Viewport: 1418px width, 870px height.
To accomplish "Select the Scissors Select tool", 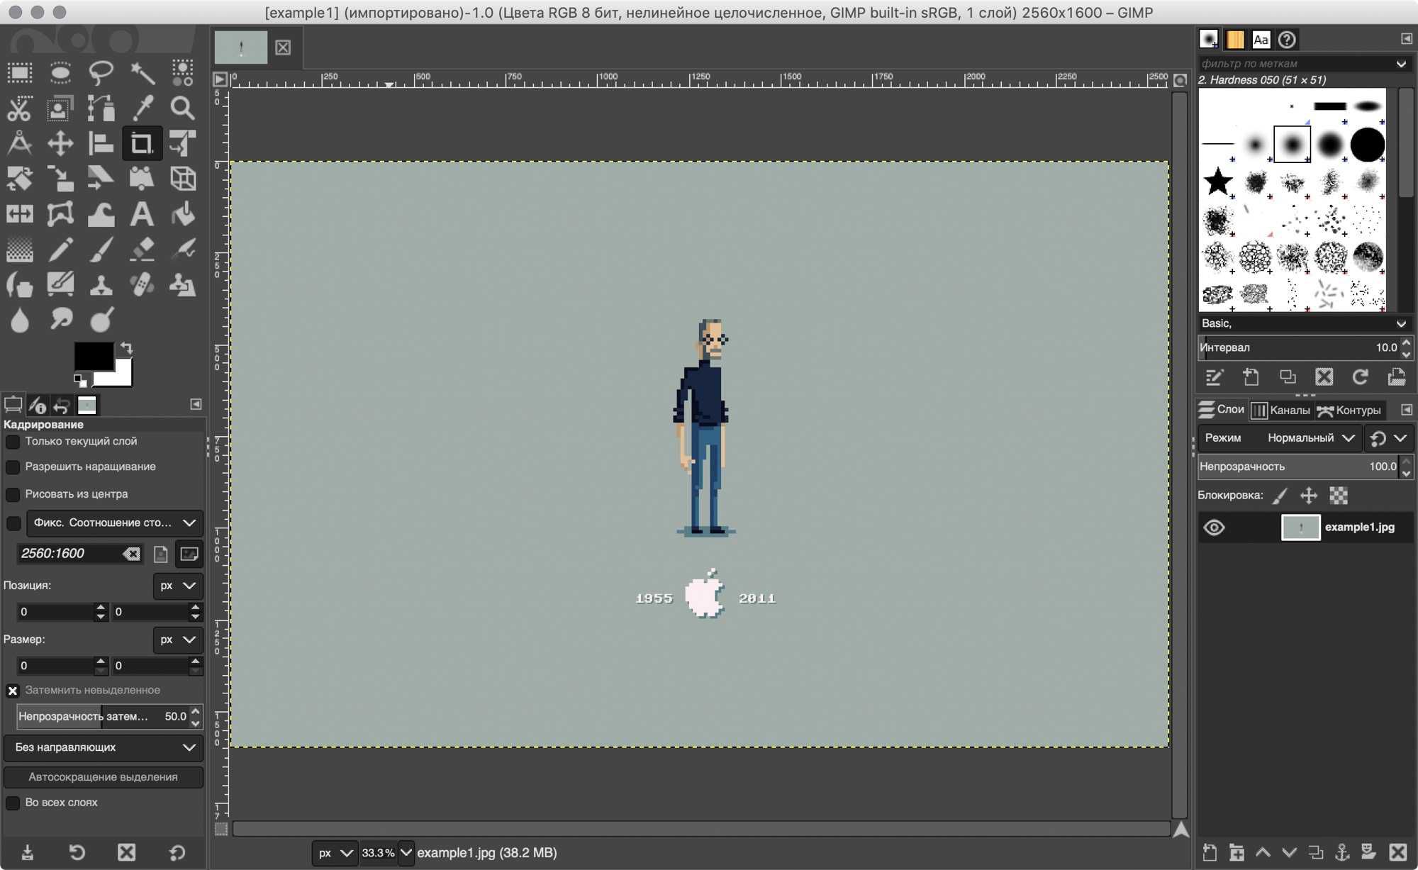I will (20, 108).
